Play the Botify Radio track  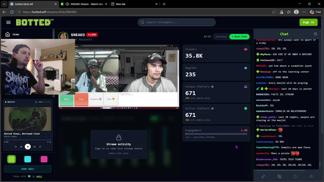point(28,147)
